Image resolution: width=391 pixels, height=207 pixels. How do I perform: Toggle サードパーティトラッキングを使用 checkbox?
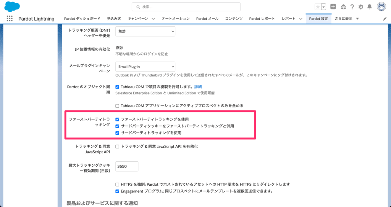(117, 133)
